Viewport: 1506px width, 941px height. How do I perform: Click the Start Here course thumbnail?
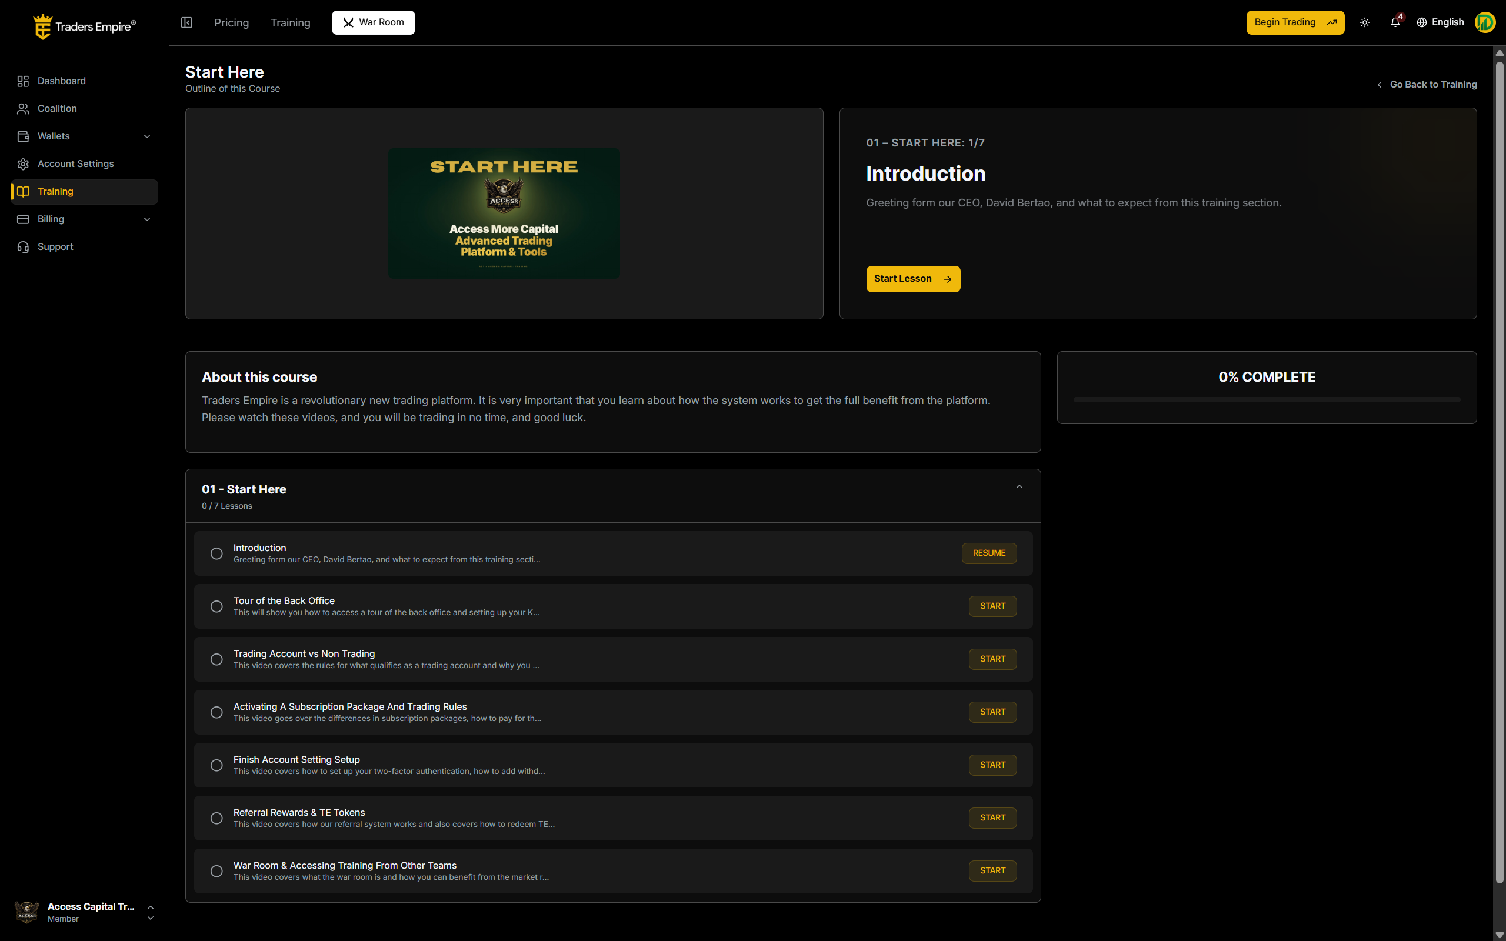click(x=504, y=213)
